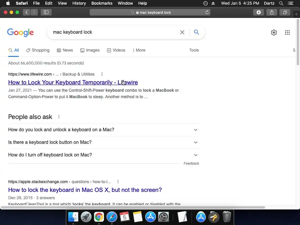The image size is (300, 225).
Task: Open Spotlight search in the menu bar
Action: pos(281,3)
